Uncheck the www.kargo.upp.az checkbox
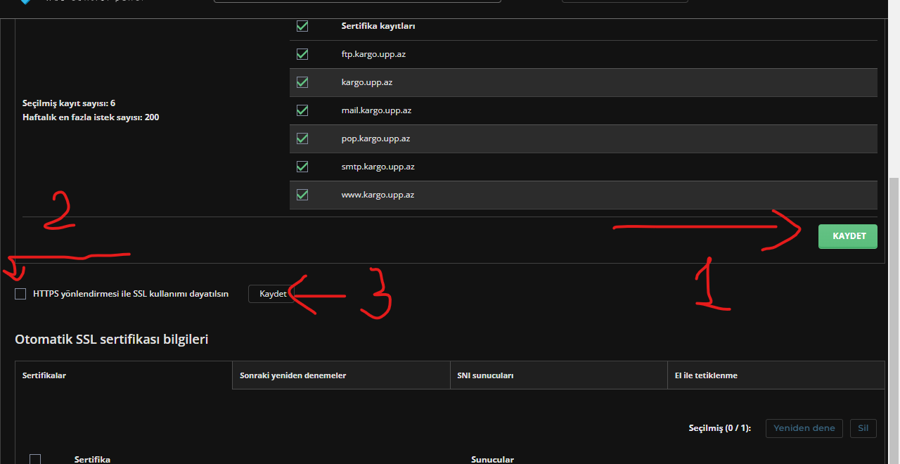900x464 pixels. click(302, 195)
